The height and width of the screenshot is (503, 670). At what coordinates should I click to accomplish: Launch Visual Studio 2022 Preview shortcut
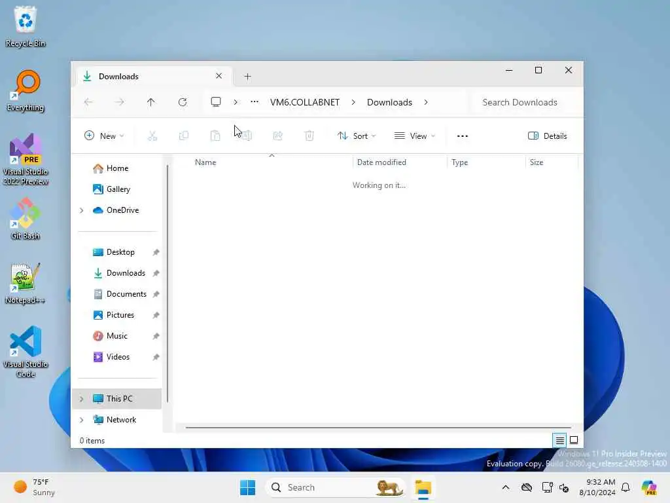pos(26,159)
